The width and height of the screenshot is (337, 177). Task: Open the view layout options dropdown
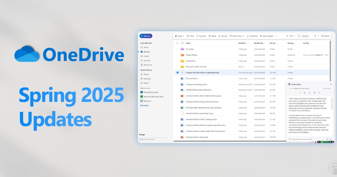pos(316,36)
